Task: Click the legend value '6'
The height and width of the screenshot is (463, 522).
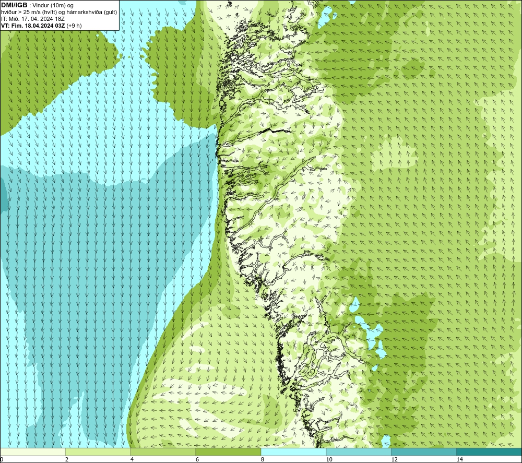Action: (197, 459)
